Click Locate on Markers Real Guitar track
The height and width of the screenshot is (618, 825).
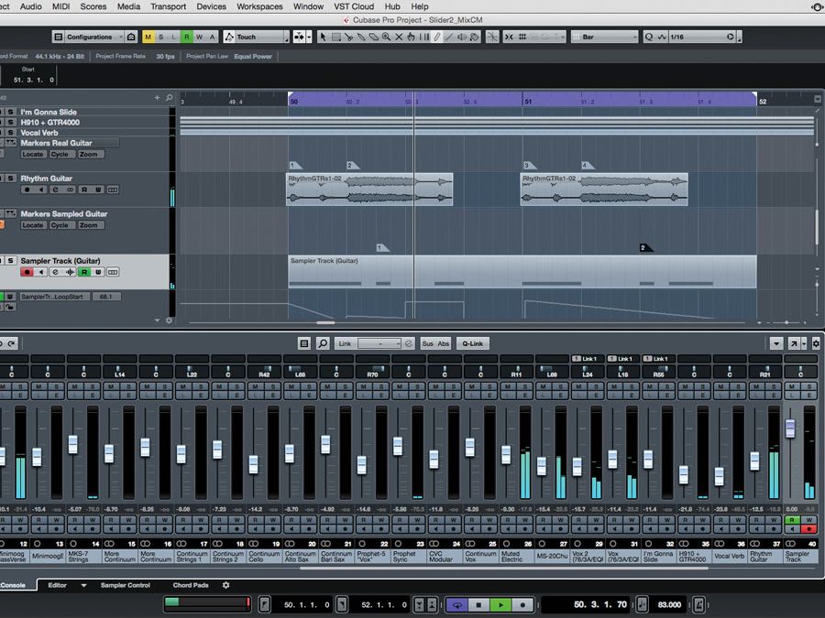pos(33,154)
